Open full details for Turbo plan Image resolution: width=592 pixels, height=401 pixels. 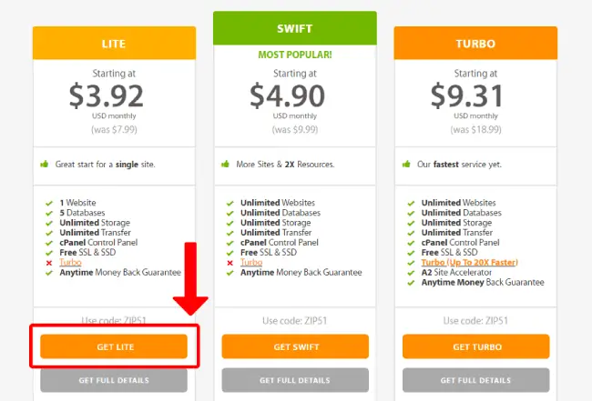pos(475,380)
